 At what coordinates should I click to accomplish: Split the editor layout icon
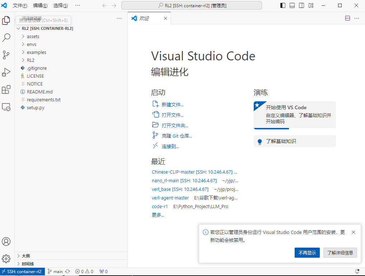tap(347, 18)
